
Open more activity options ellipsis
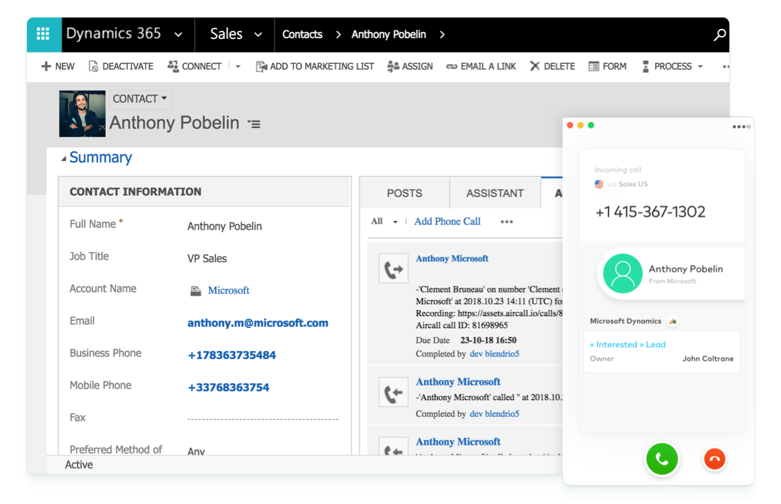[506, 222]
